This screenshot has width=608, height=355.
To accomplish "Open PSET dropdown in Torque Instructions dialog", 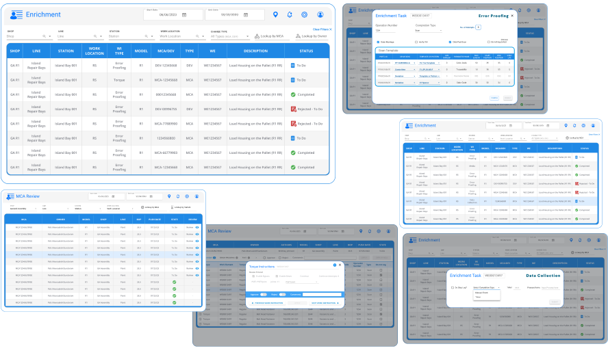I will click(x=302, y=282).
